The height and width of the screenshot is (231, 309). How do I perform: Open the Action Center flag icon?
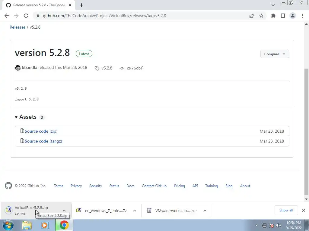271,225
